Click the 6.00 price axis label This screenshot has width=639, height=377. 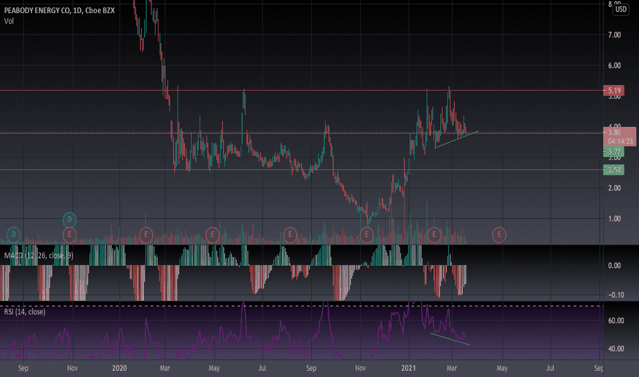coord(614,66)
